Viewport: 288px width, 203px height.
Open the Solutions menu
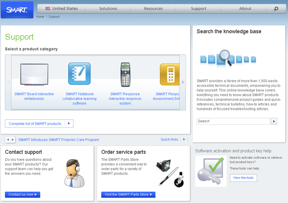point(108,9)
